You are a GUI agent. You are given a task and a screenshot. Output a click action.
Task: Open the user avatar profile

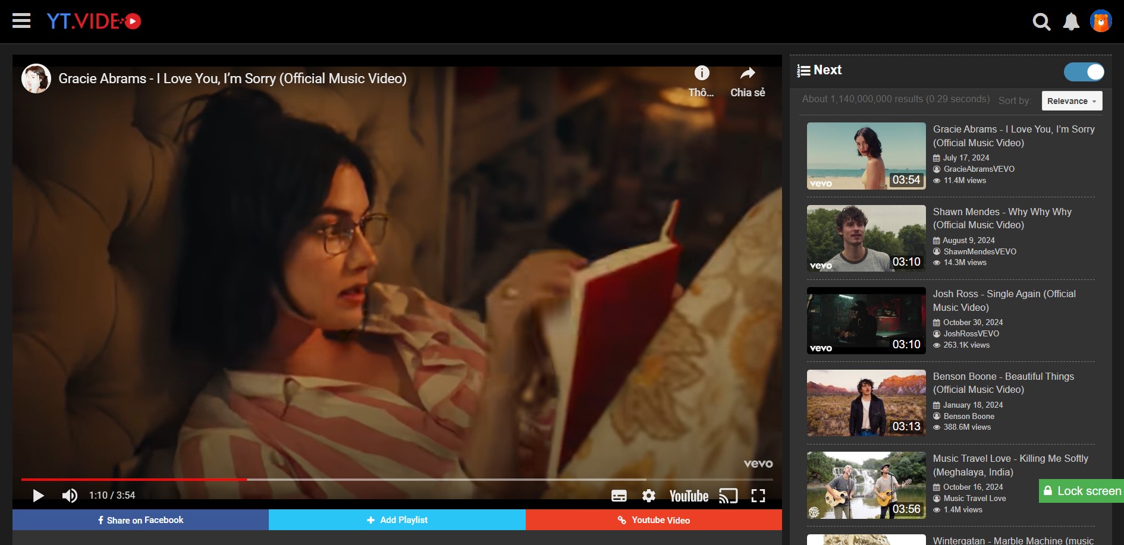1101,21
